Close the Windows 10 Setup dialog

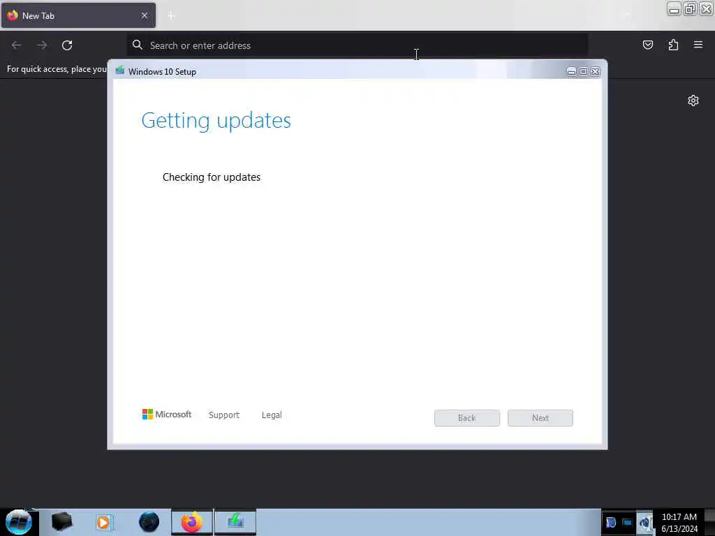pyautogui.click(x=595, y=72)
